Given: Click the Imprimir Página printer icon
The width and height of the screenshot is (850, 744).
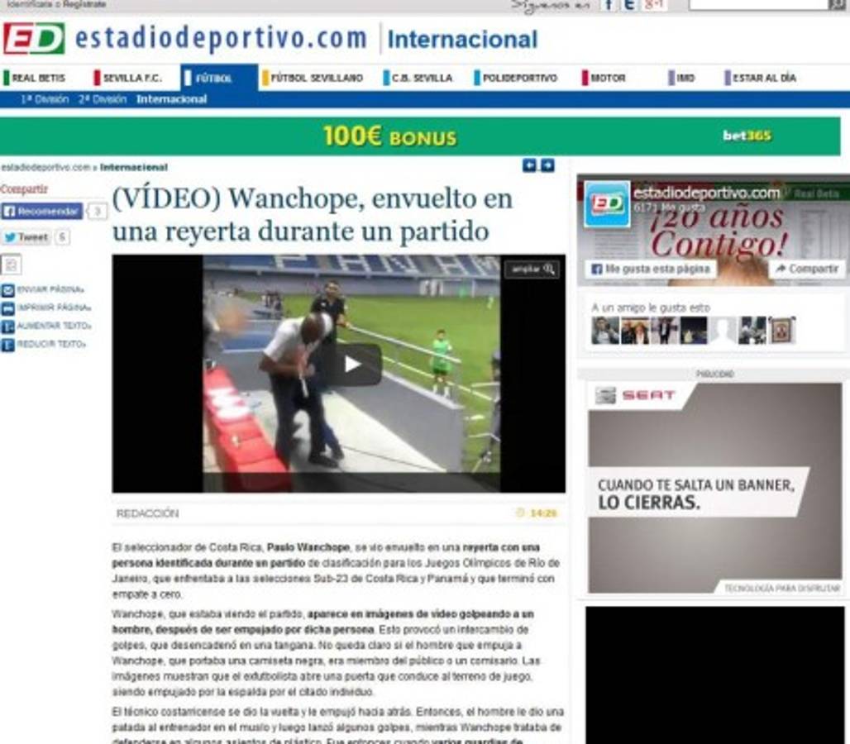Looking at the screenshot, I should coord(7,308).
